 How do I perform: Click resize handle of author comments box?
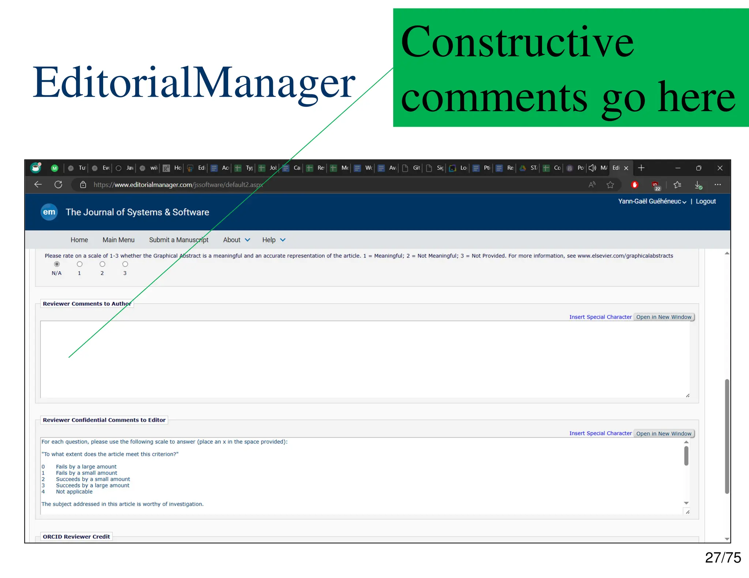tap(688, 395)
